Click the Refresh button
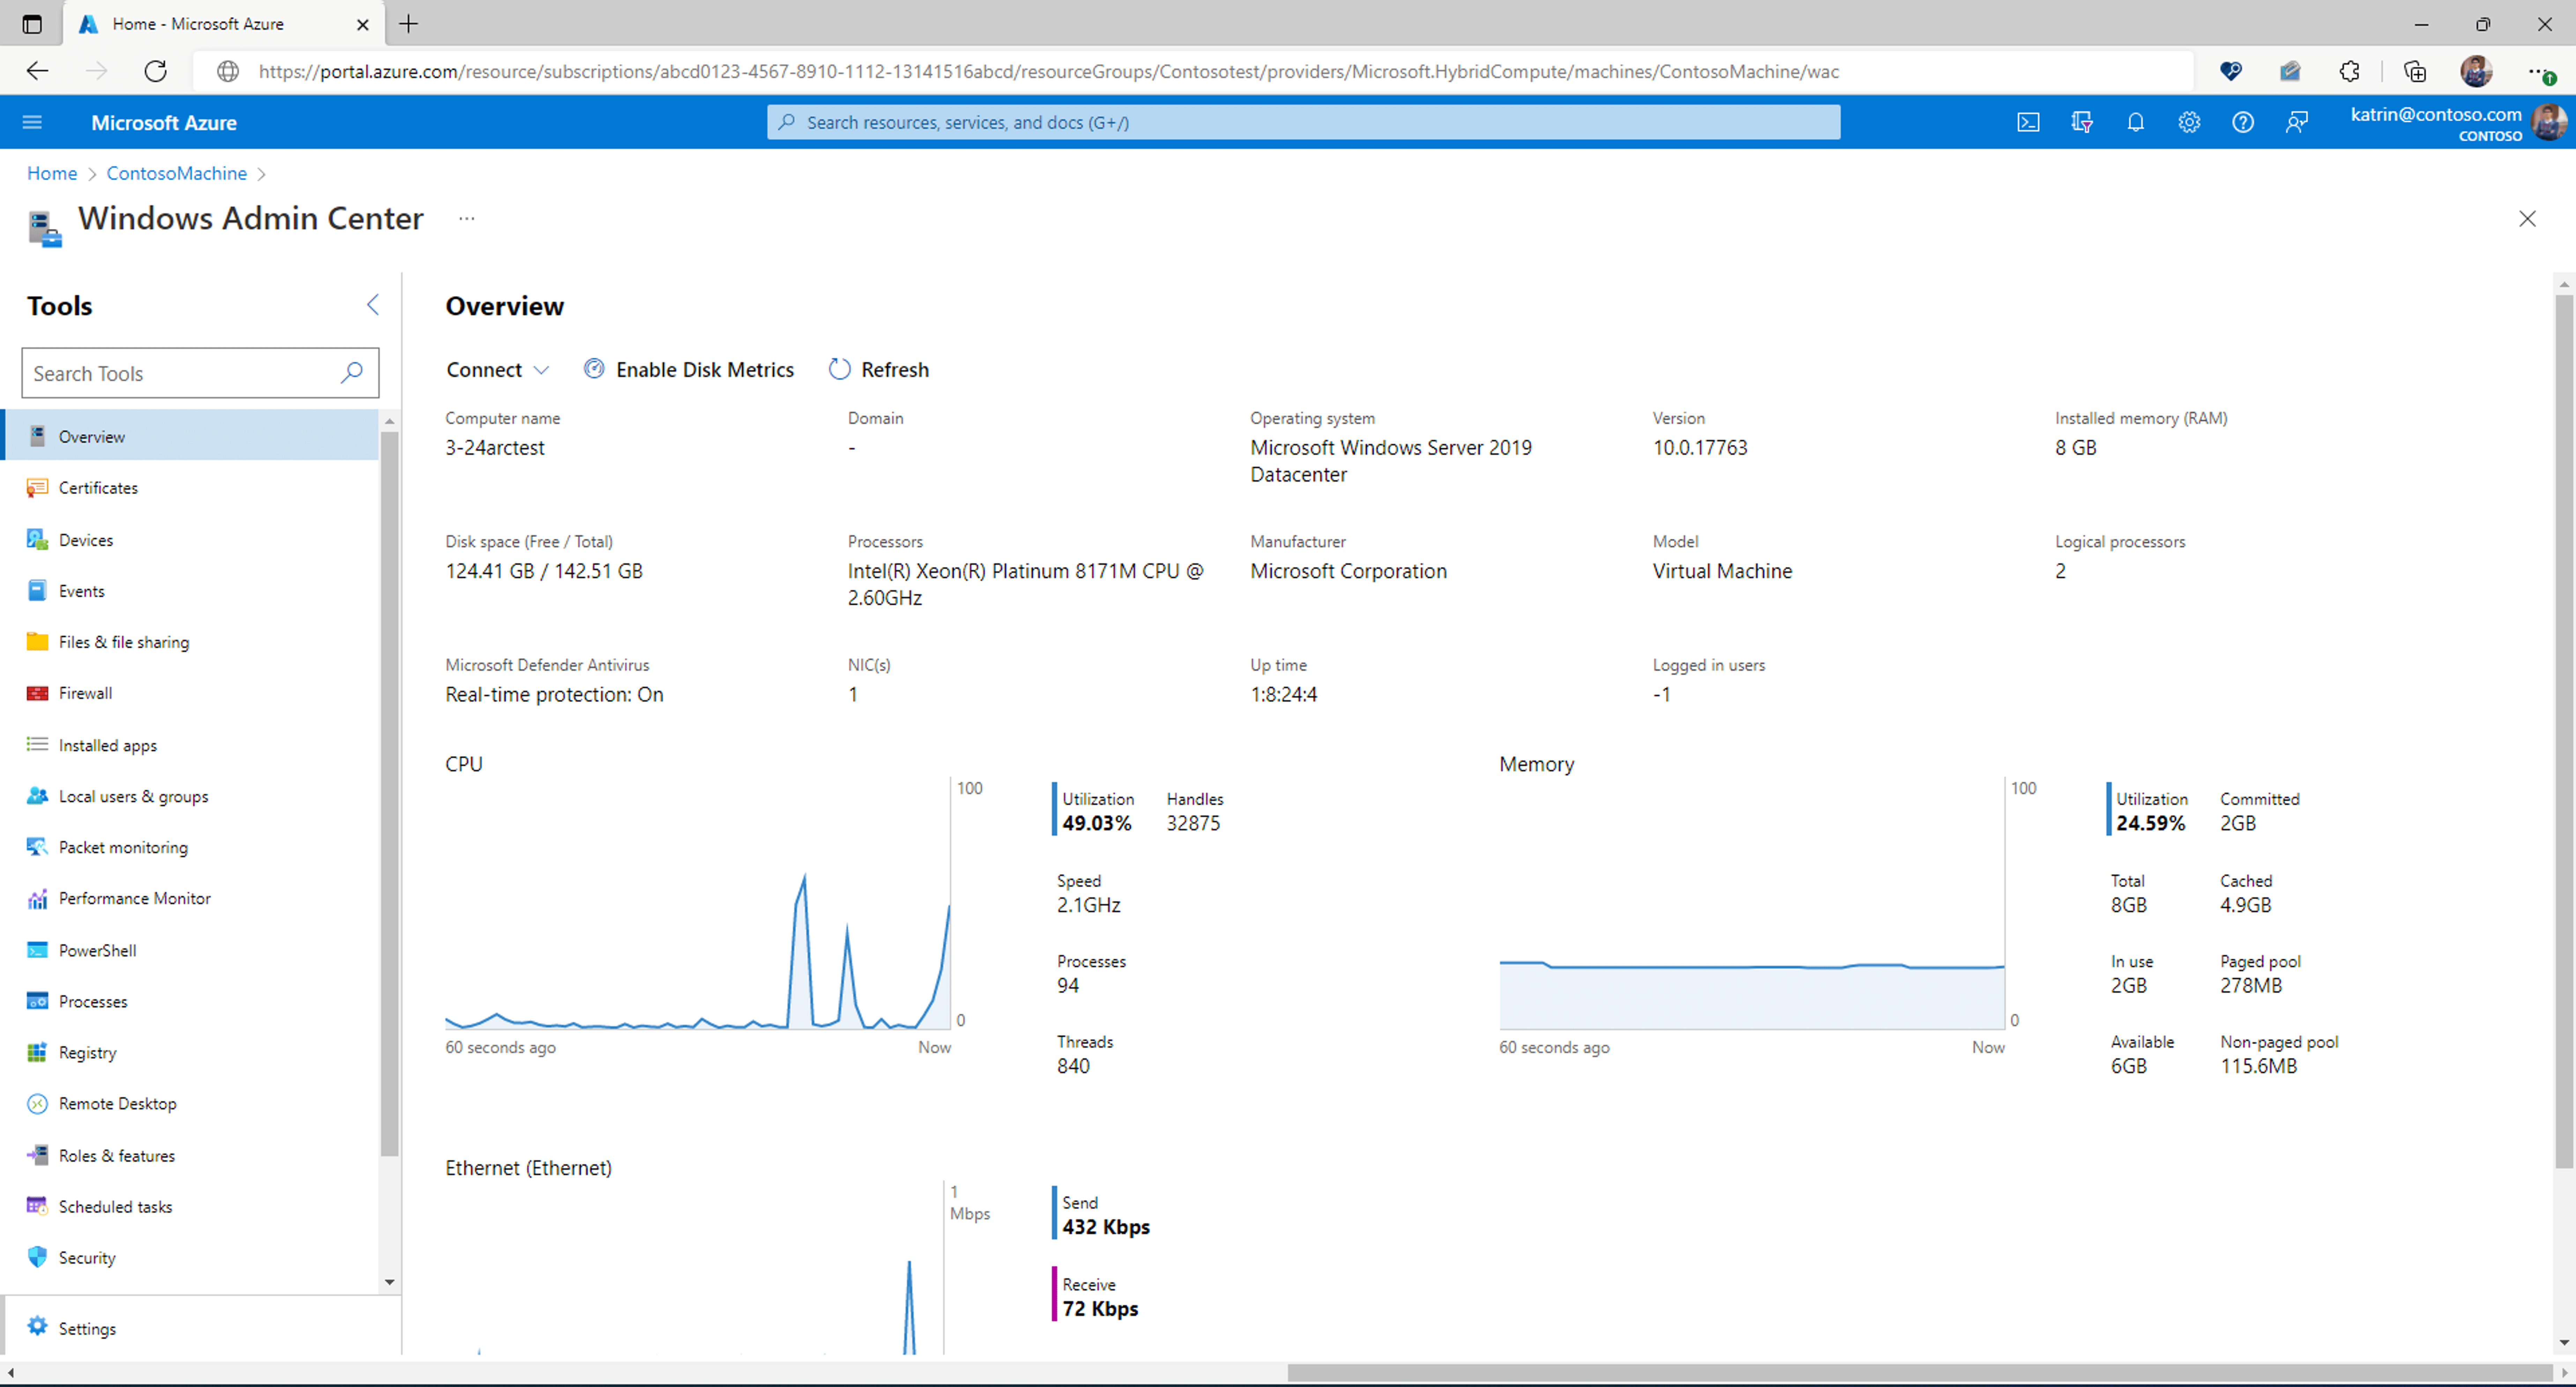The width and height of the screenshot is (2576, 1387). click(879, 370)
